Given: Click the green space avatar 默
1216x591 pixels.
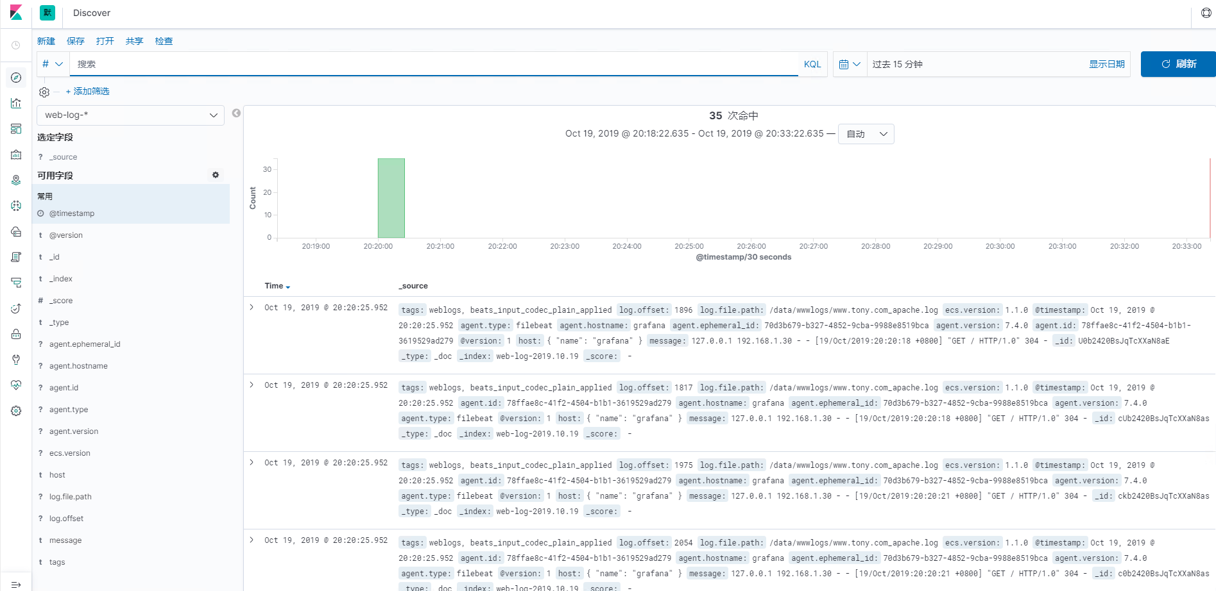Looking at the screenshot, I should click(x=47, y=13).
